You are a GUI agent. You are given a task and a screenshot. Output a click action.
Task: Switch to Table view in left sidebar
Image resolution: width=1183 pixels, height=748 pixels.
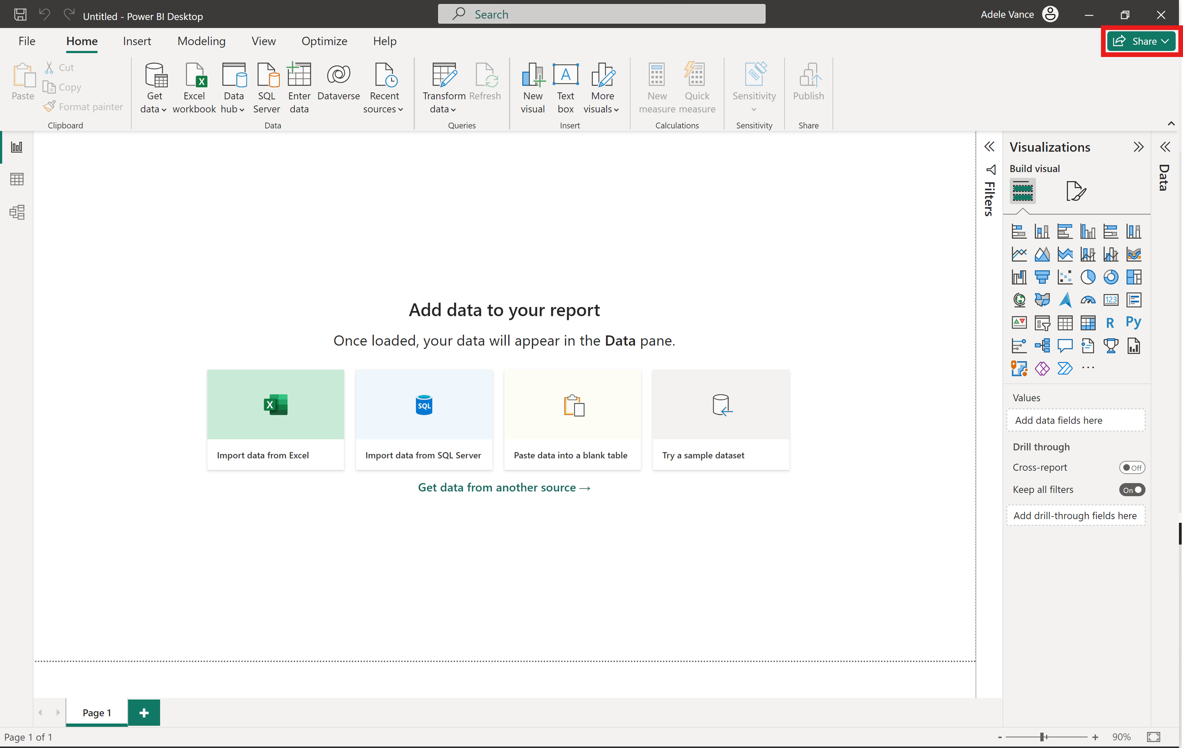coord(16,179)
